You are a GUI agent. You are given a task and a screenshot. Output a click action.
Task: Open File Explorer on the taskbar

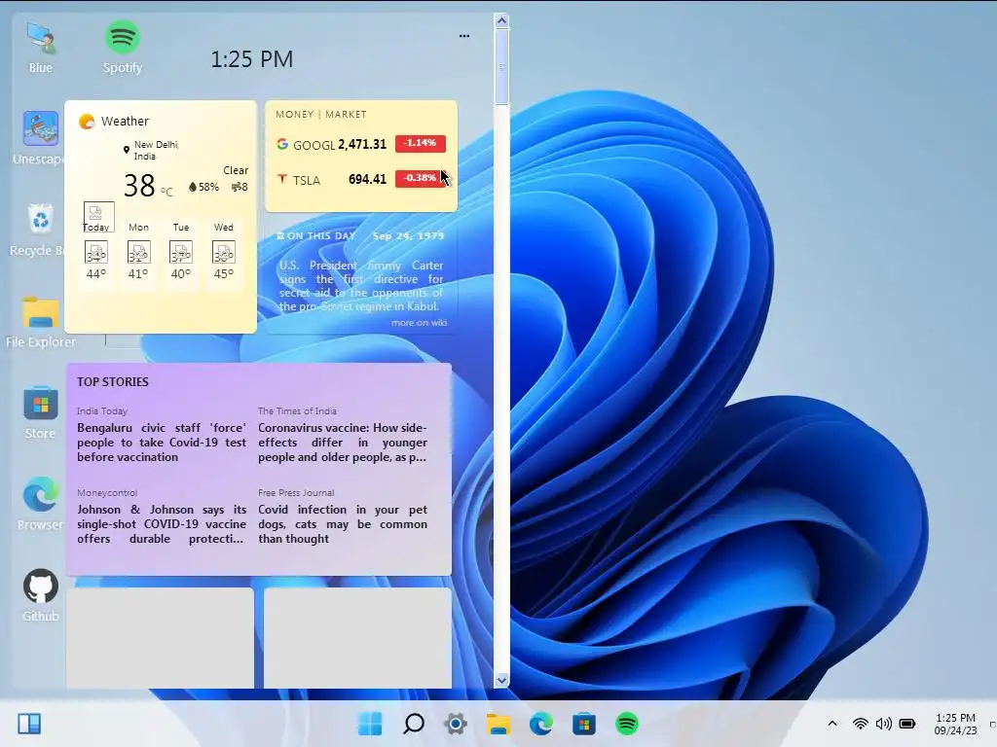click(498, 724)
